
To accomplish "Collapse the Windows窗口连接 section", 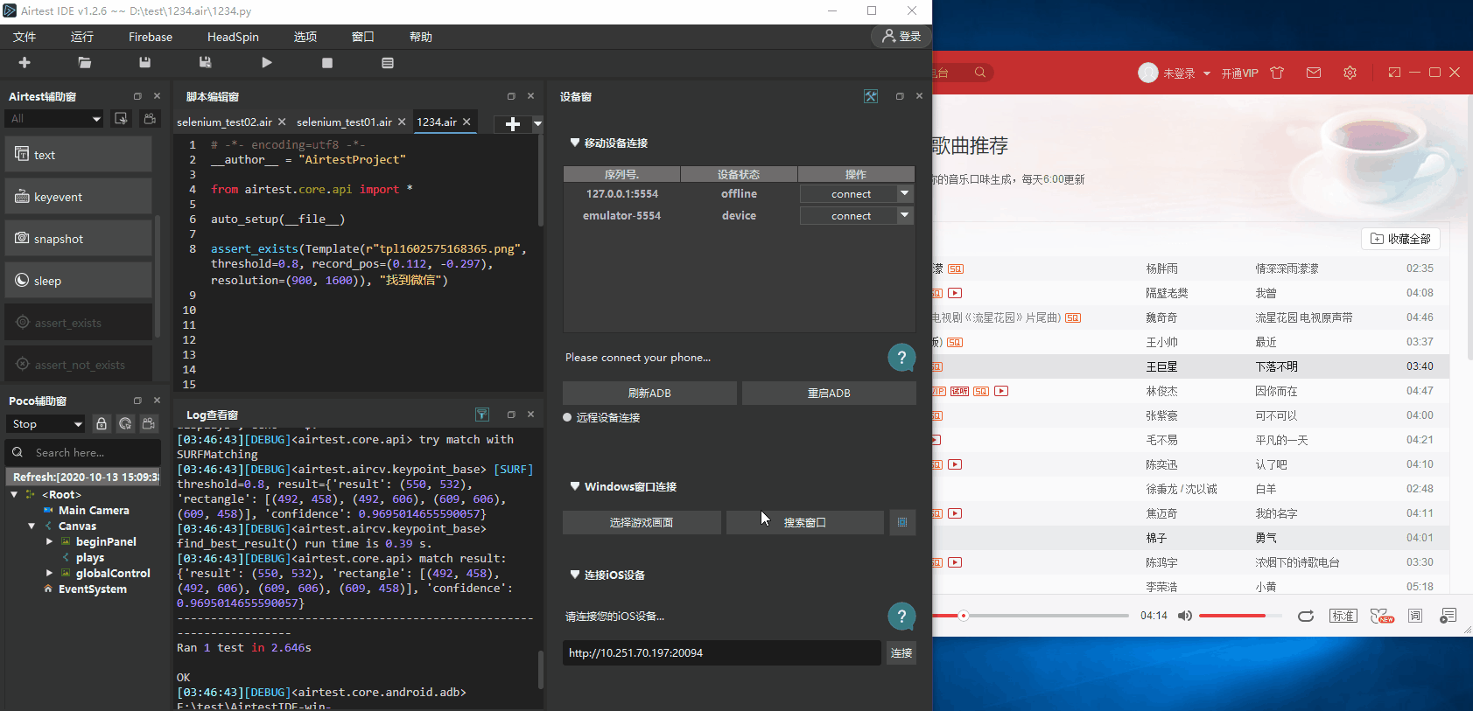I will [x=575, y=486].
